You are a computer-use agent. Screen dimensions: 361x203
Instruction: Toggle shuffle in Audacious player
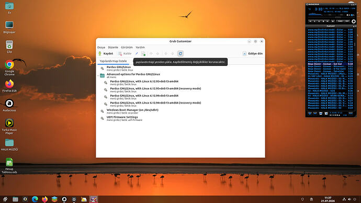point(340,21)
